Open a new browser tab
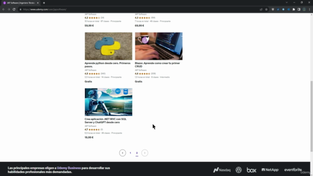313x176 pixels. (44, 3)
